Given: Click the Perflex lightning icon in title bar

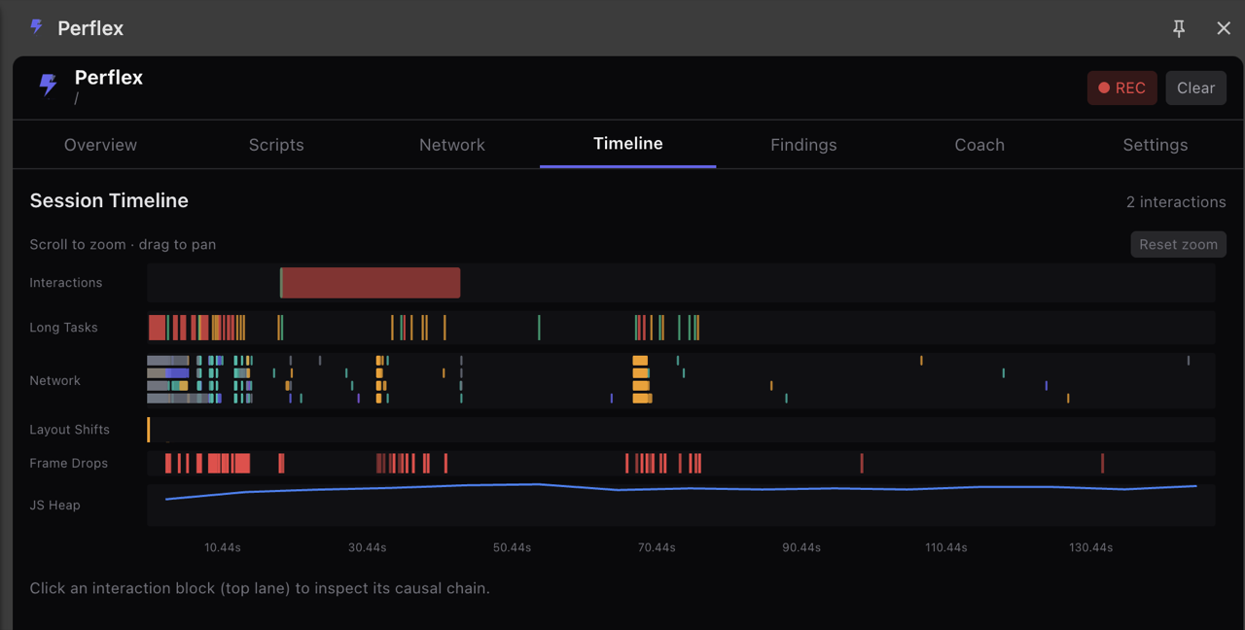Looking at the screenshot, I should coord(36,26).
